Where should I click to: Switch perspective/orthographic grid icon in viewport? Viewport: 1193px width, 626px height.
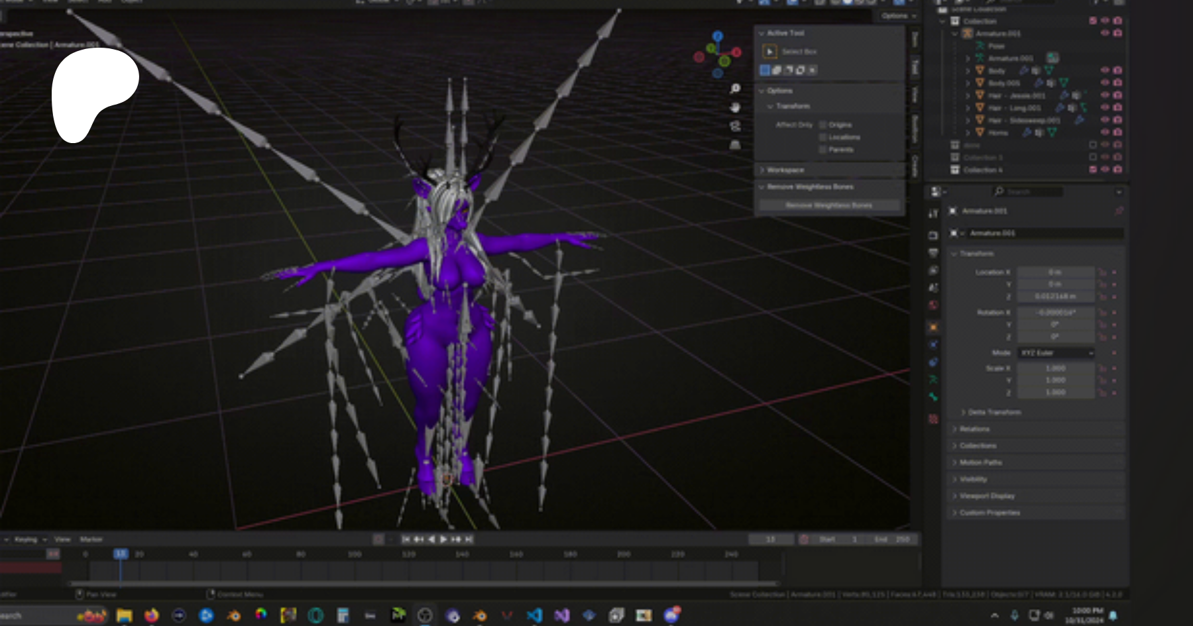click(735, 144)
